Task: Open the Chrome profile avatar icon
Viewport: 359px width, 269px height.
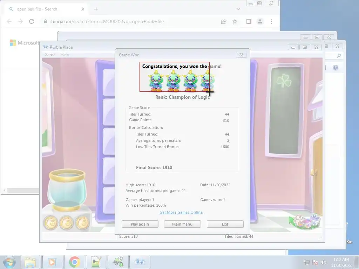Action: coord(260,21)
